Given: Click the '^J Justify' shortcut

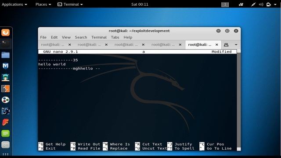Looking at the screenshot, I should [x=180, y=144].
